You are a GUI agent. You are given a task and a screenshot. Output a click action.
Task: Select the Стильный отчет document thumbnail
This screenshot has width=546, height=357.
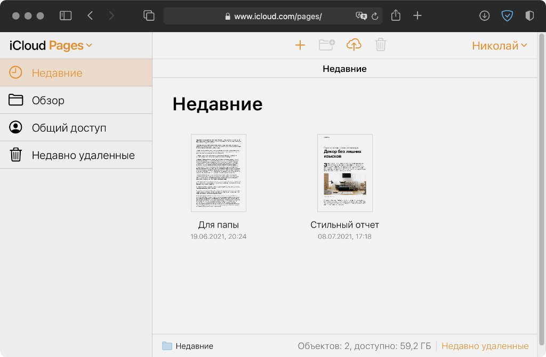(x=344, y=173)
